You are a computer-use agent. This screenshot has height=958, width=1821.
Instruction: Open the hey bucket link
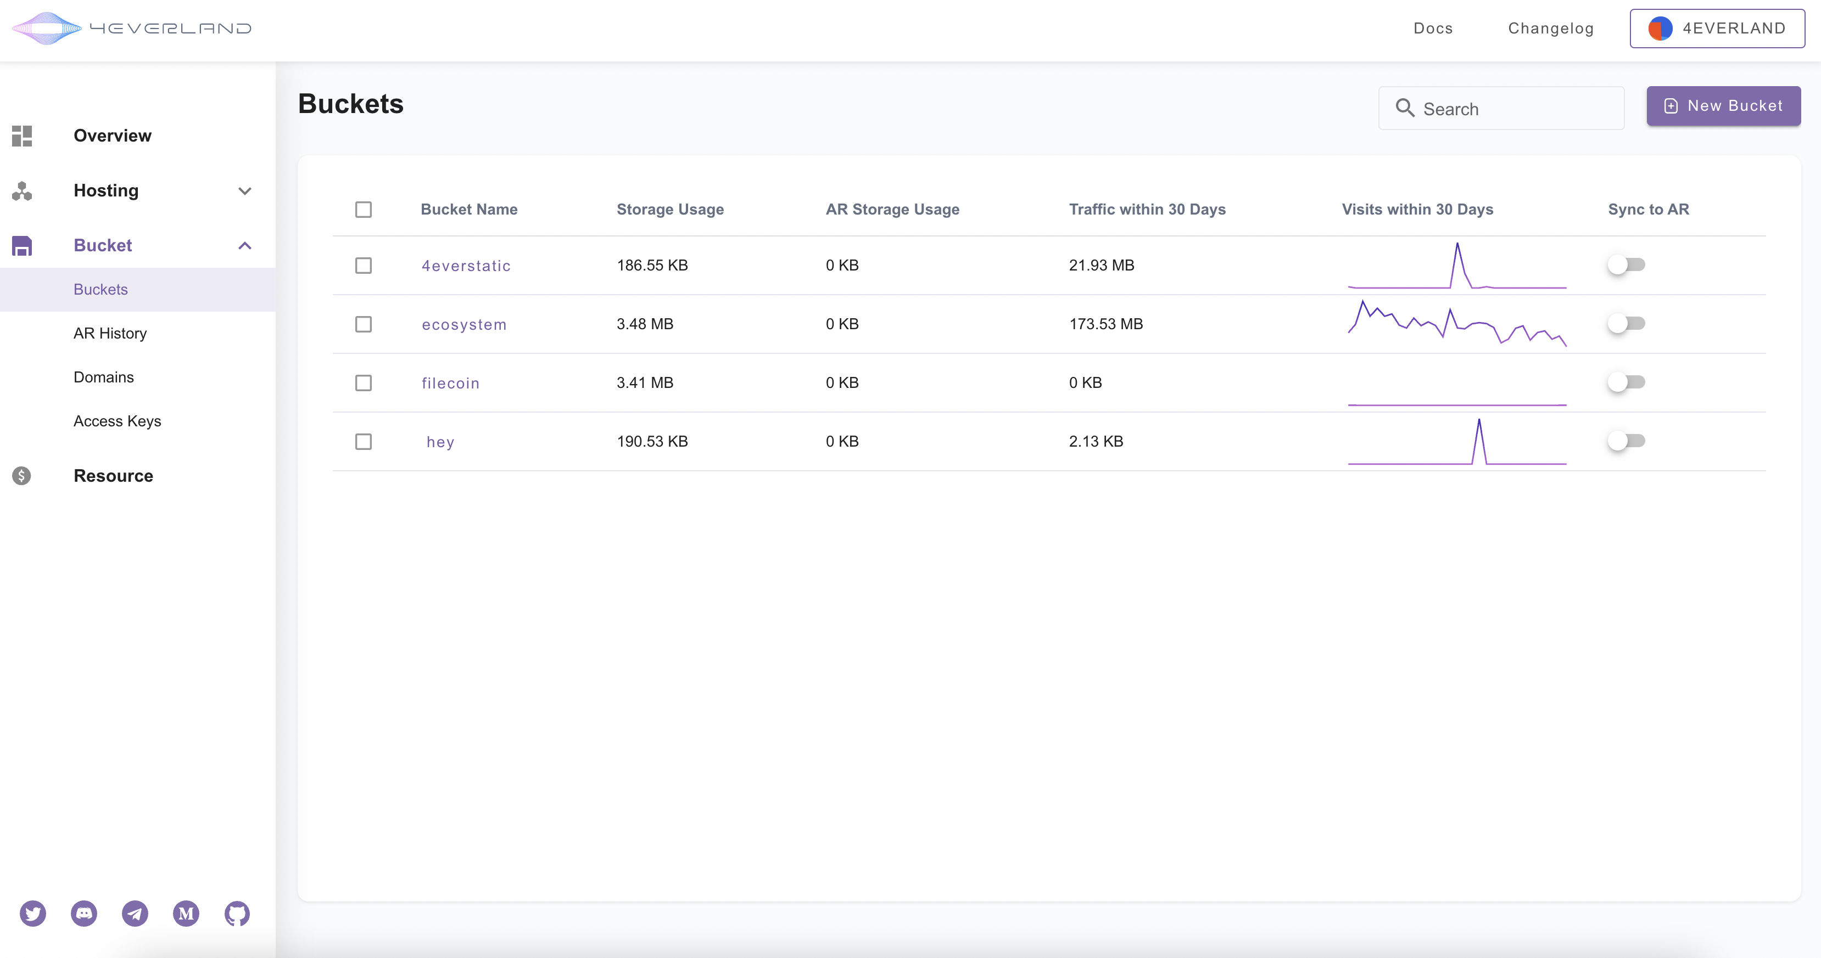pos(440,442)
